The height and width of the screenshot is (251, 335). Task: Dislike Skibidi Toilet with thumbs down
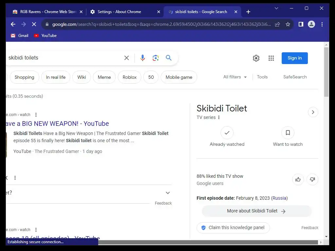coord(312,179)
